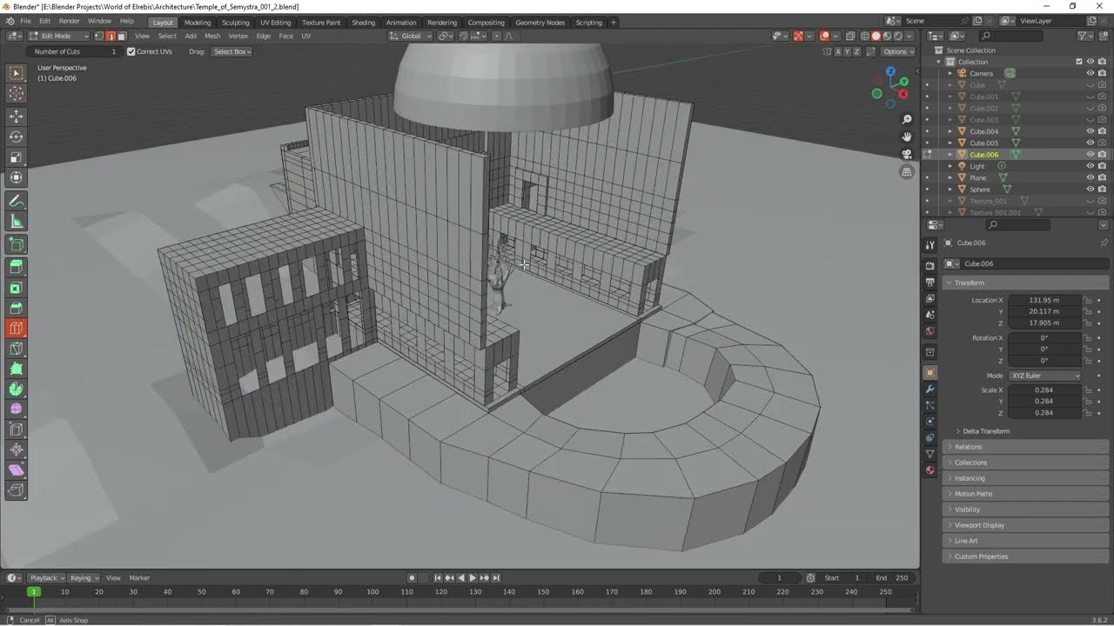The height and width of the screenshot is (626, 1114).
Task: Expand the Delta Transform section
Action: click(x=986, y=431)
